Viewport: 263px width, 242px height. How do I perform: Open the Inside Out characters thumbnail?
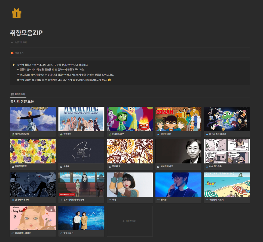(x=130, y=119)
